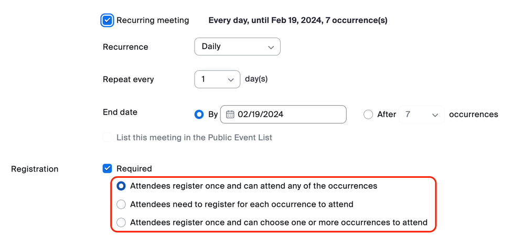Open the Recurrence dropdown showing Daily
The image size is (524, 238).
tap(237, 47)
